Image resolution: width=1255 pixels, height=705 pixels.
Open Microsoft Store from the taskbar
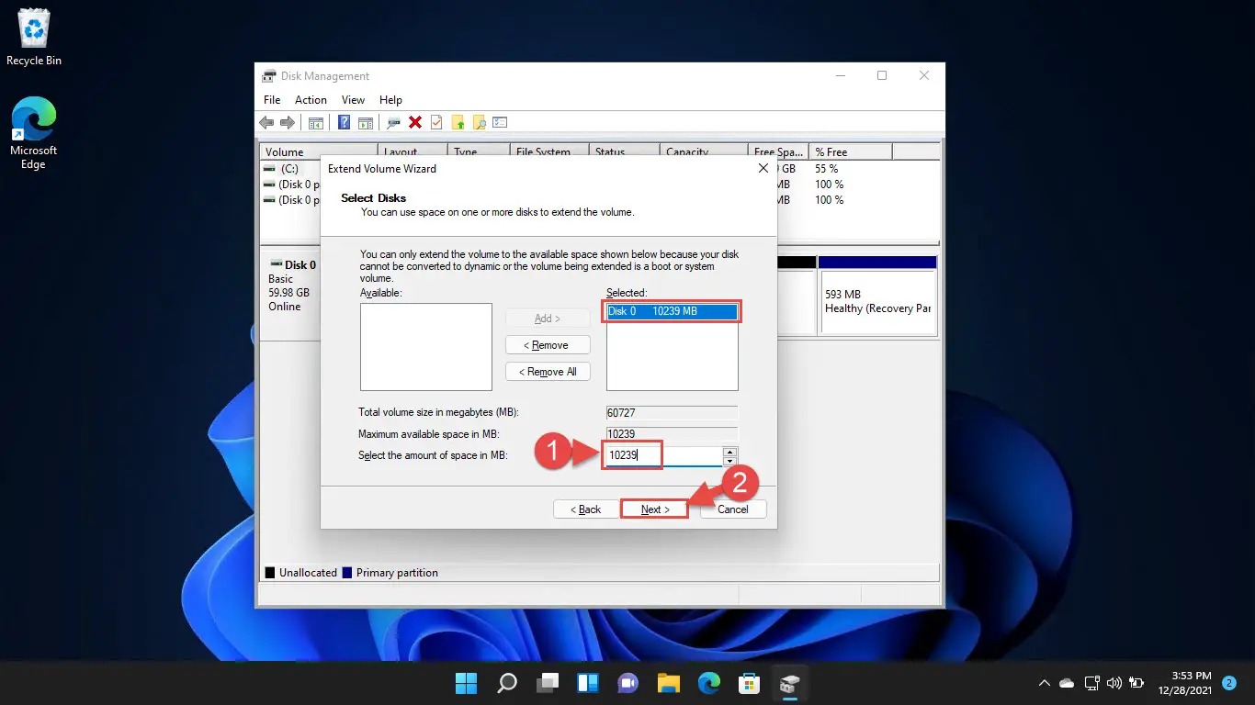(x=750, y=683)
